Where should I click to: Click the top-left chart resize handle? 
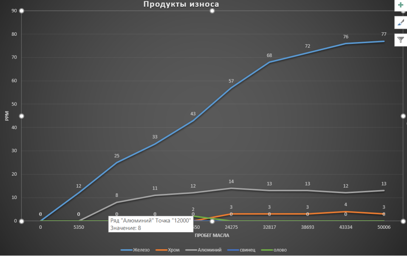click(x=22, y=11)
